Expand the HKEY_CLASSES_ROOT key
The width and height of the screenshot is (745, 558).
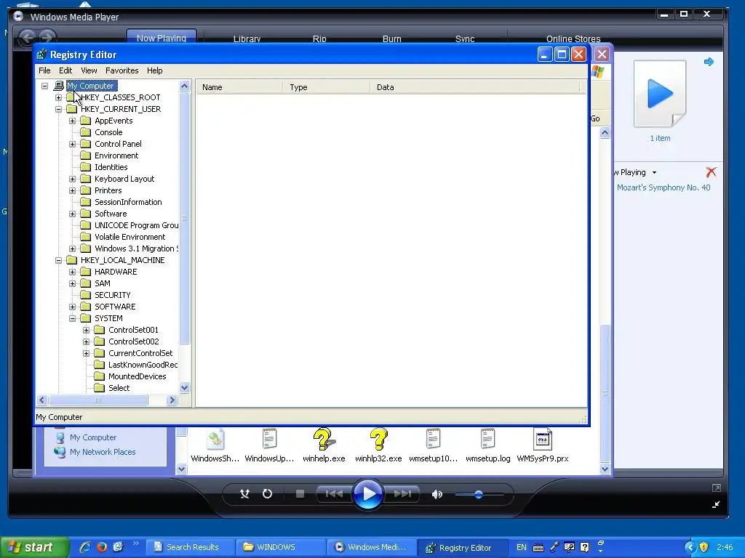(58, 98)
